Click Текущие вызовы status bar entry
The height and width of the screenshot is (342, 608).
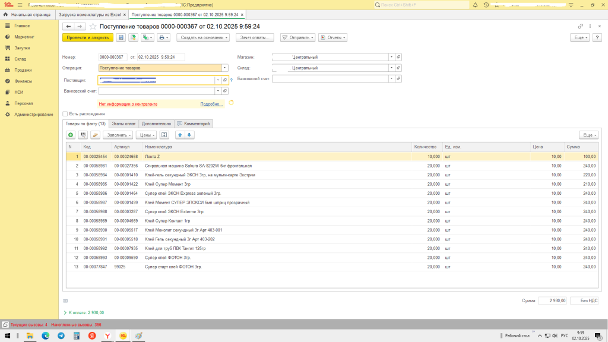(28, 325)
